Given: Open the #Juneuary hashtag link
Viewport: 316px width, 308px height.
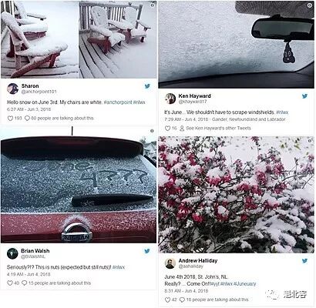Looking at the screenshot, I should pos(245,283).
